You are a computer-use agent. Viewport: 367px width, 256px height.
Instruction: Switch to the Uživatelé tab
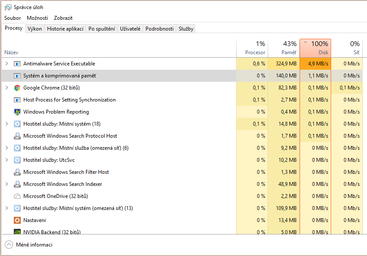pos(130,29)
